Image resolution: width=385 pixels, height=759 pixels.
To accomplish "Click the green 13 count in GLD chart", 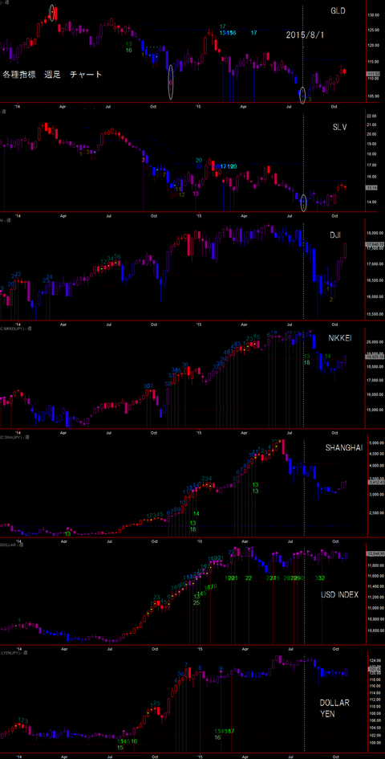I will (128, 43).
